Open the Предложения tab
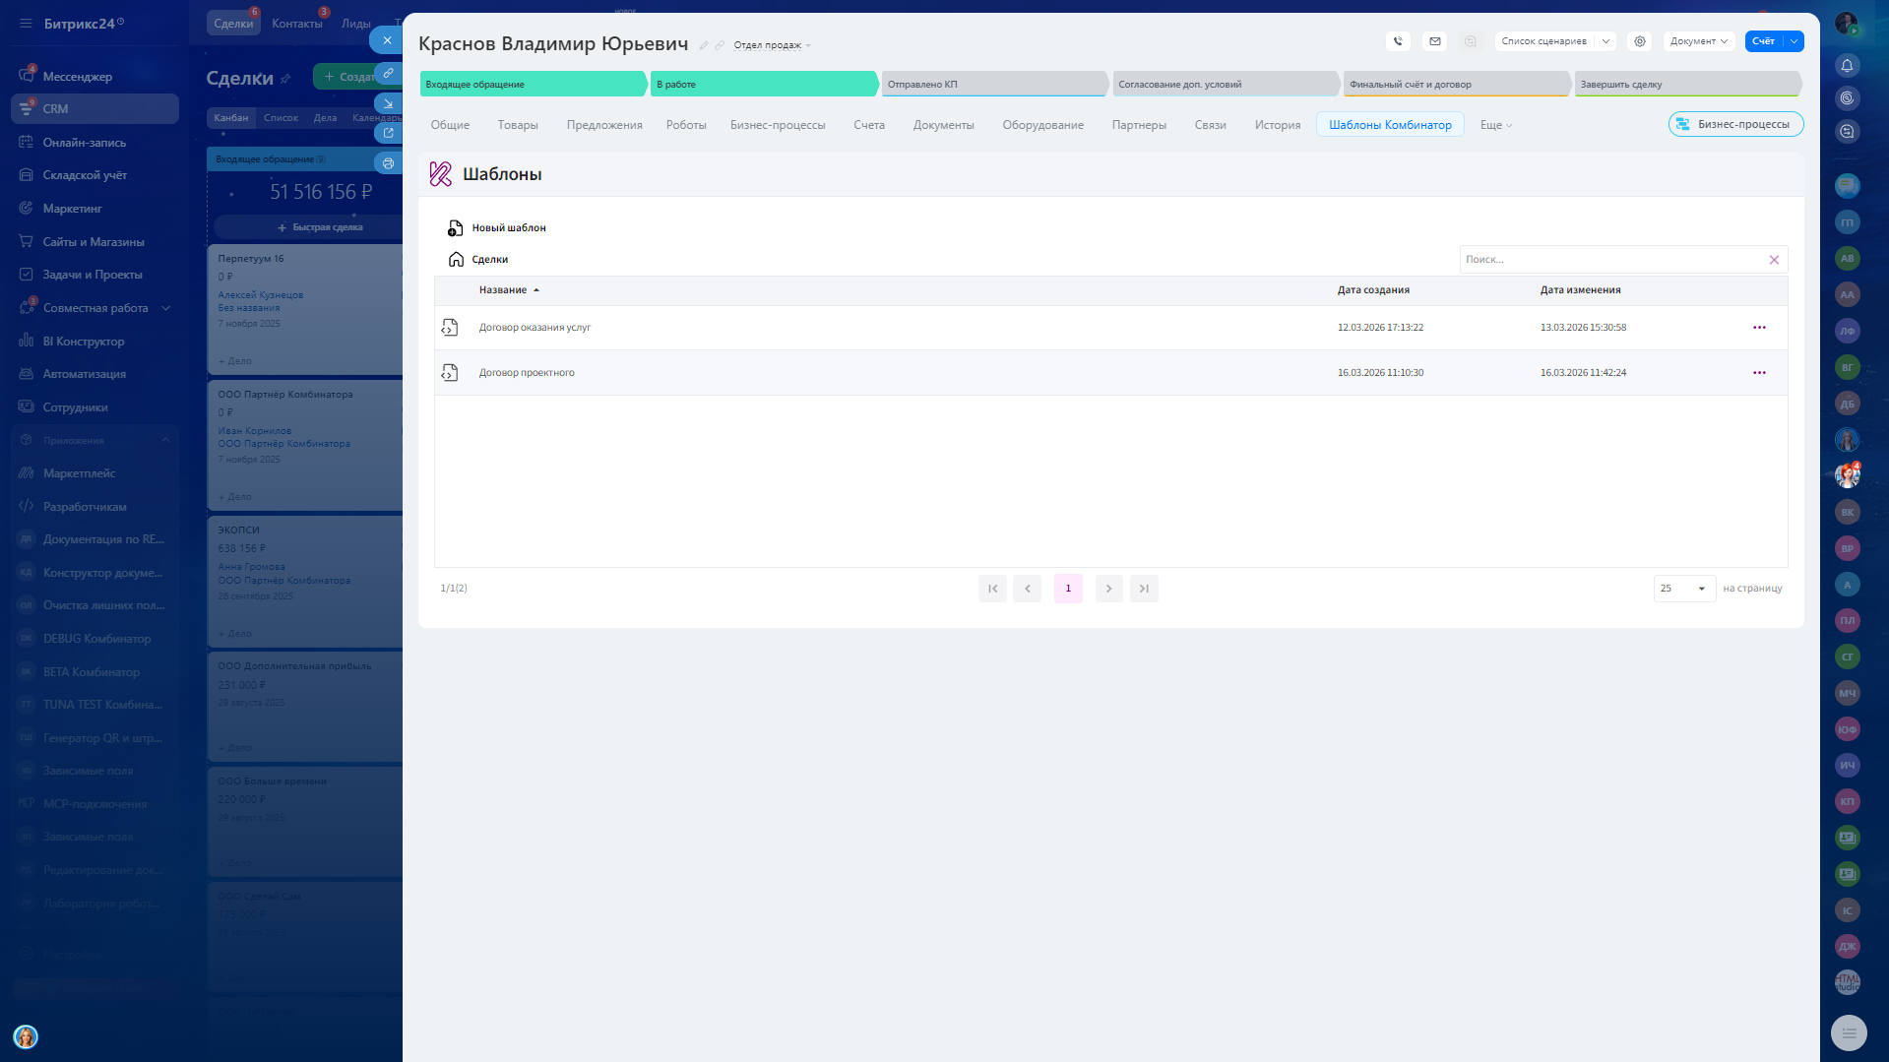The height and width of the screenshot is (1062, 1889). tap(604, 125)
